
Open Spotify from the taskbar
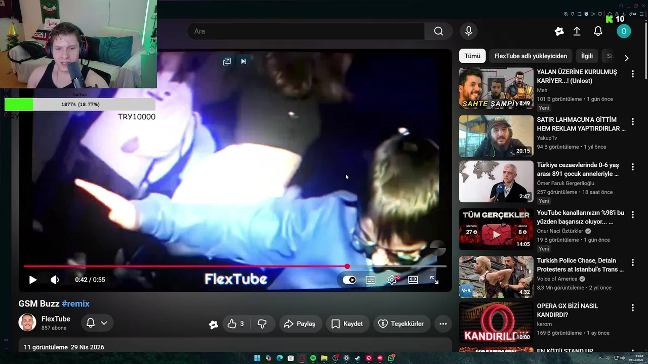pyautogui.click(x=313, y=358)
